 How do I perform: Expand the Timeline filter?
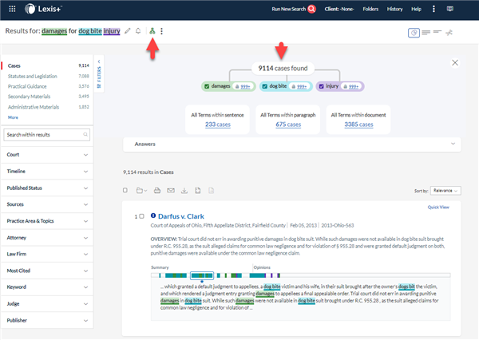pos(47,171)
